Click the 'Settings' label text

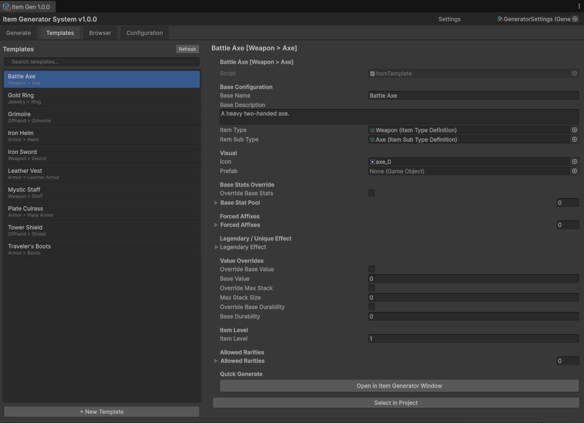click(449, 19)
